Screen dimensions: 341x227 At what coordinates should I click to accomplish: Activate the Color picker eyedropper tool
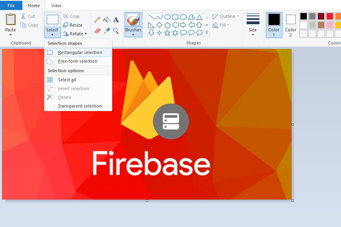coord(106,31)
